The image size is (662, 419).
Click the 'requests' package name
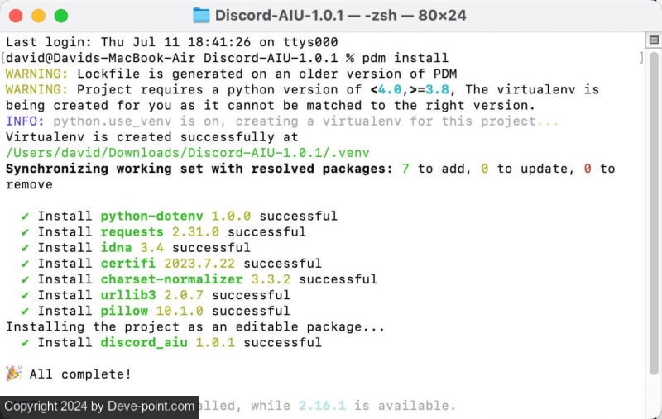click(x=132, y=232)
